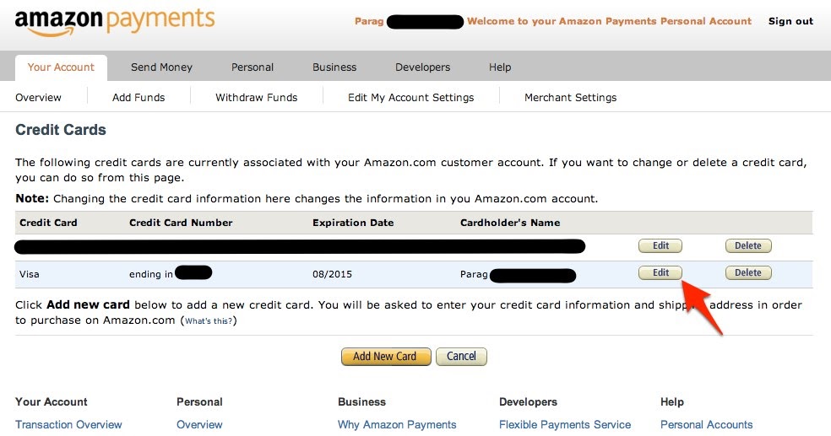Edit the Visa card expiring 08/2015
This screenshot has height=436, width=831.
click(660, 272)
